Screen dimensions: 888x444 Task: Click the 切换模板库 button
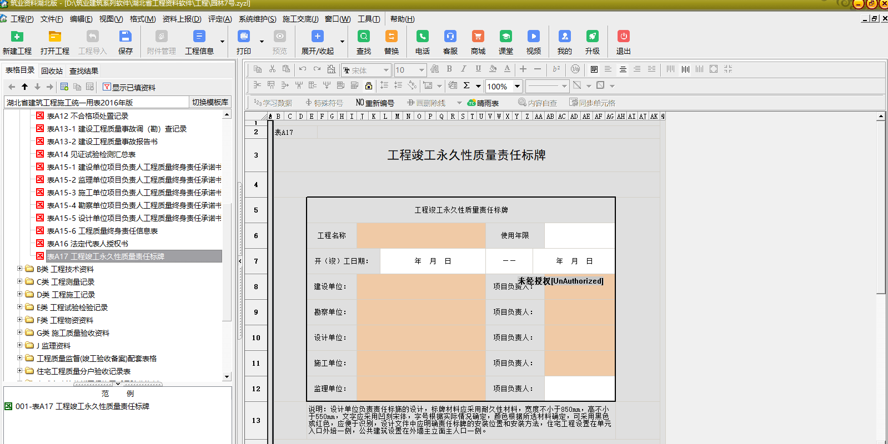click(210, 102)
